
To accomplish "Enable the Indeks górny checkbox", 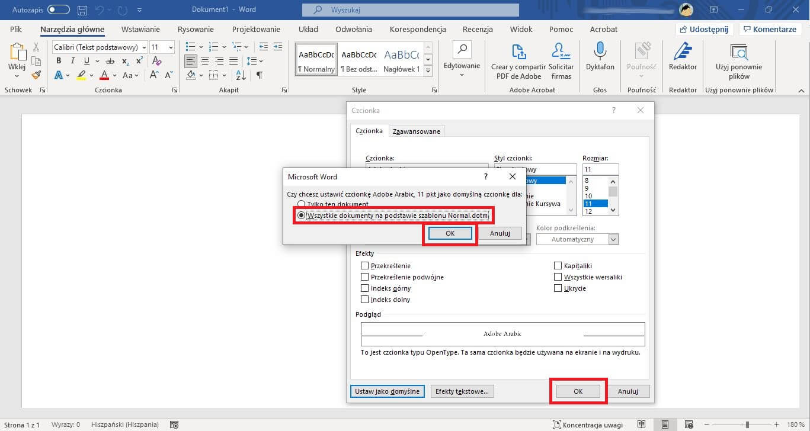I will 365,288.
